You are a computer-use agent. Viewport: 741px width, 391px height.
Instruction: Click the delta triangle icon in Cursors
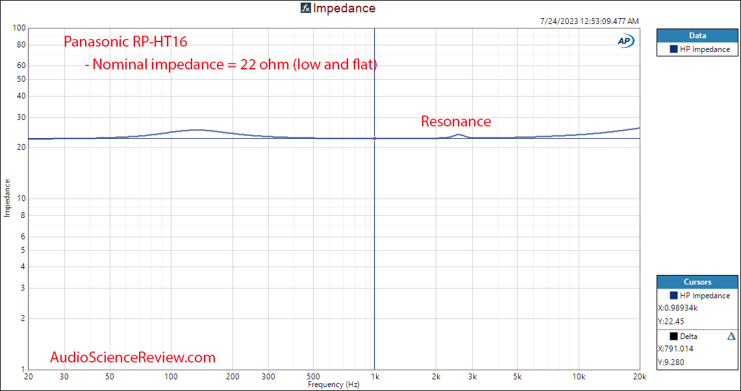click(731, 337)
